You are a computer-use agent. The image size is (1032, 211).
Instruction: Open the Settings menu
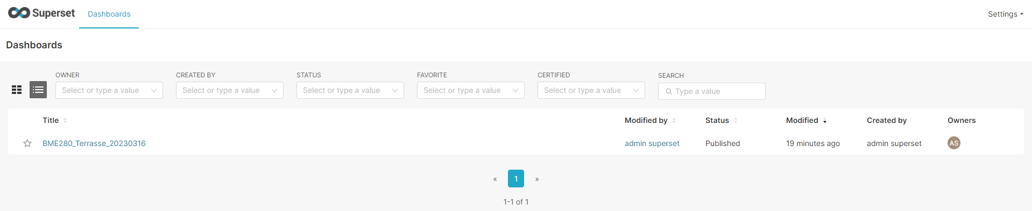pyautogui.click(x=1005, y=14)
